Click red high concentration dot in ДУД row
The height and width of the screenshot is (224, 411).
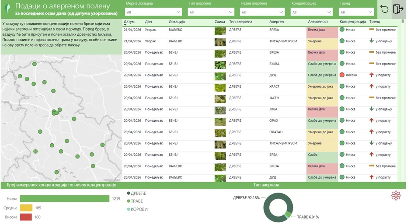click(342, 75)
